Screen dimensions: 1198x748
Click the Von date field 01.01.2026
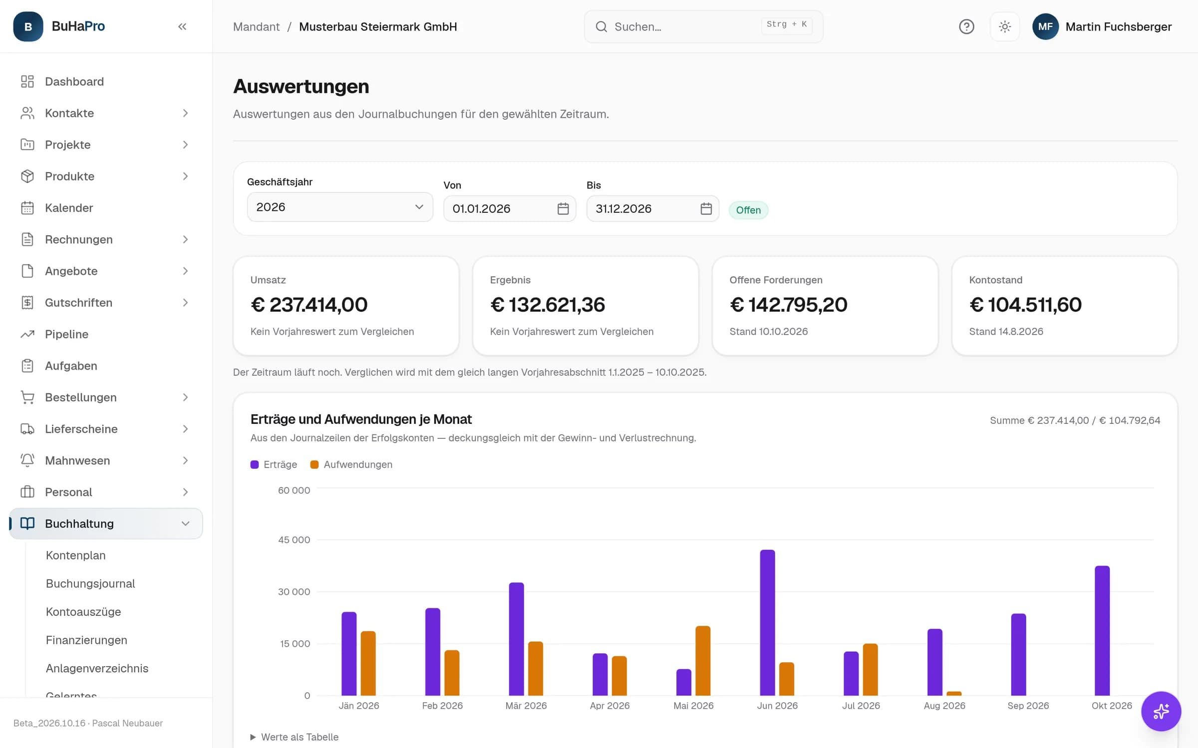(510, 208)
